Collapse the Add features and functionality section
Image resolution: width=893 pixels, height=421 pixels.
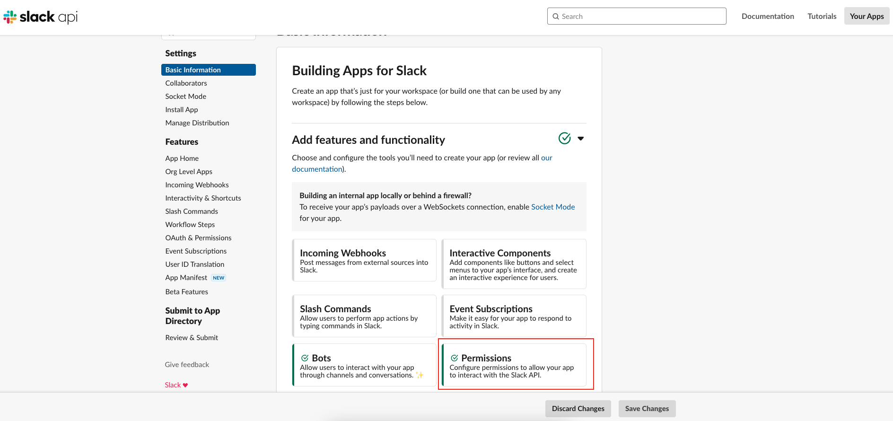coord(581,139)
